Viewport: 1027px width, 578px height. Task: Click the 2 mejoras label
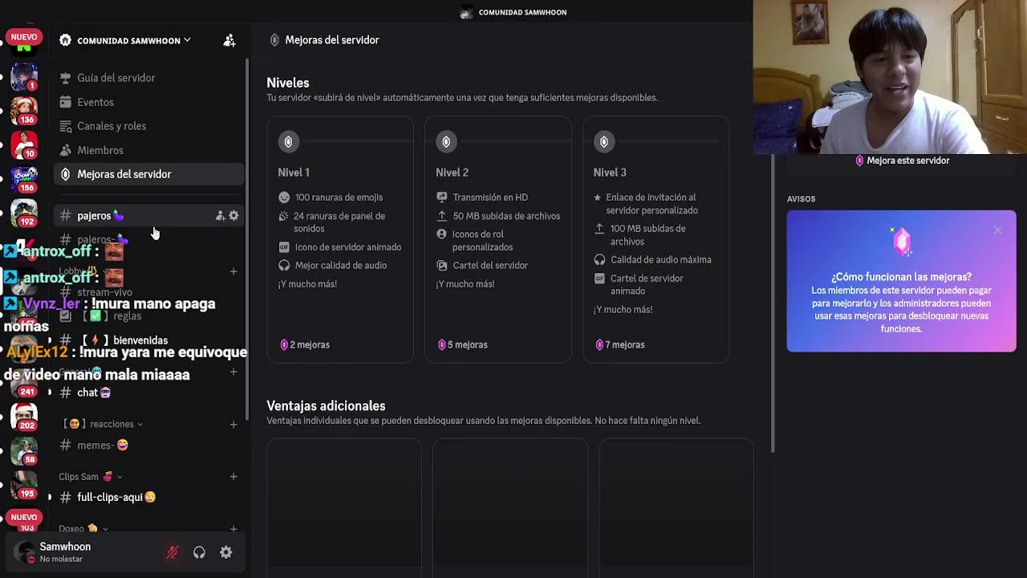click(x=305, y=344)
